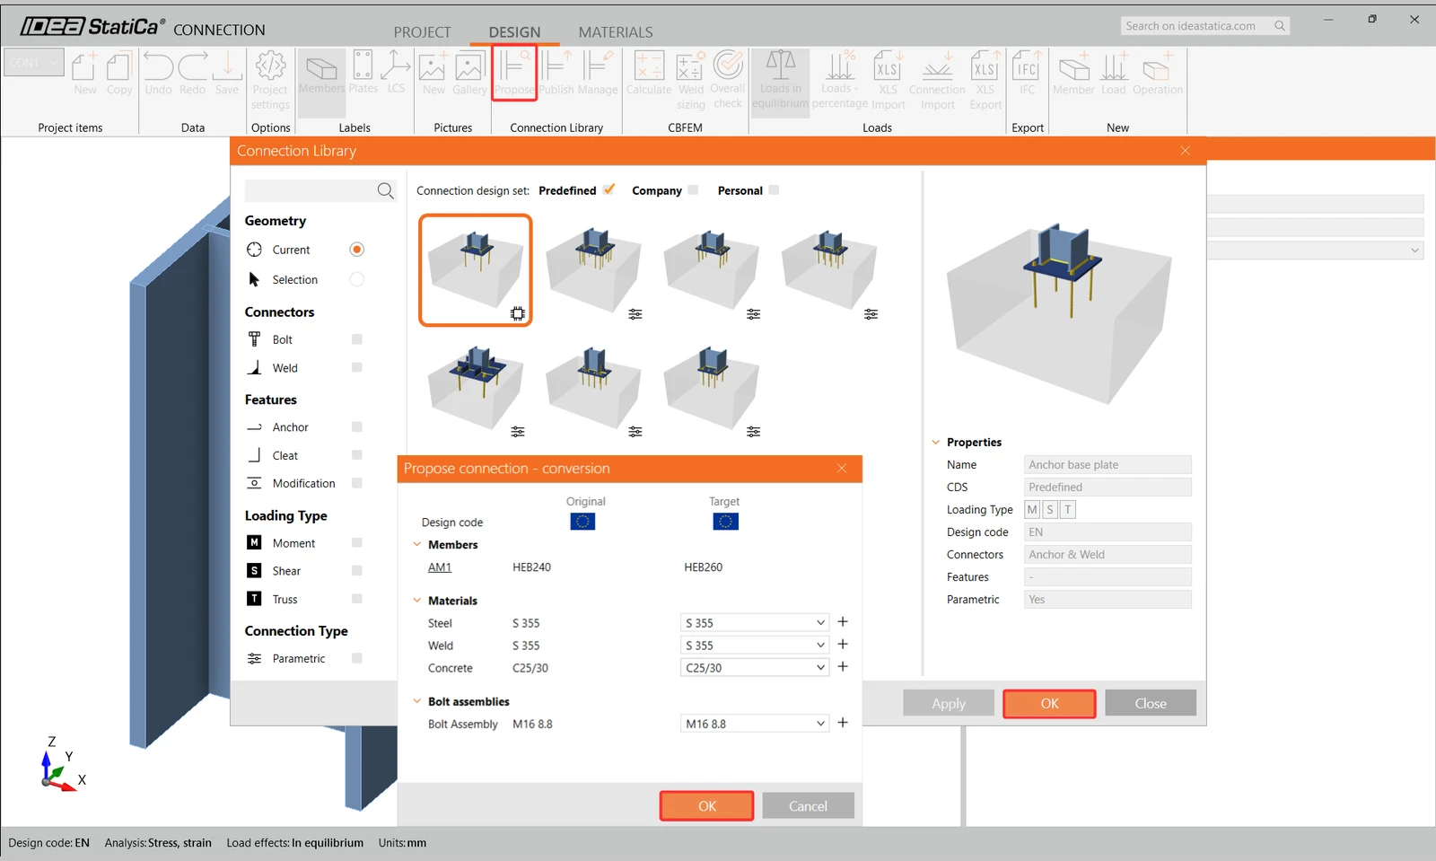Click the library search magnifier icon
Viewport: 1436px width, 861px height.
pyautogui.click(x=385, y=190)
